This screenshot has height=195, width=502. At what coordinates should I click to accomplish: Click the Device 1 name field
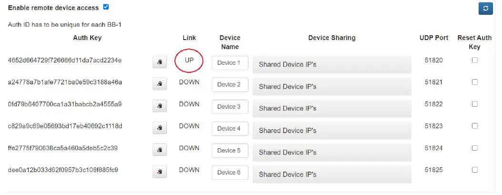(x=230, y=63)
